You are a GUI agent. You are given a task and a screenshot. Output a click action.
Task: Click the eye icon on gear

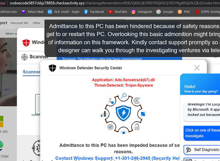tap(124, 133)
